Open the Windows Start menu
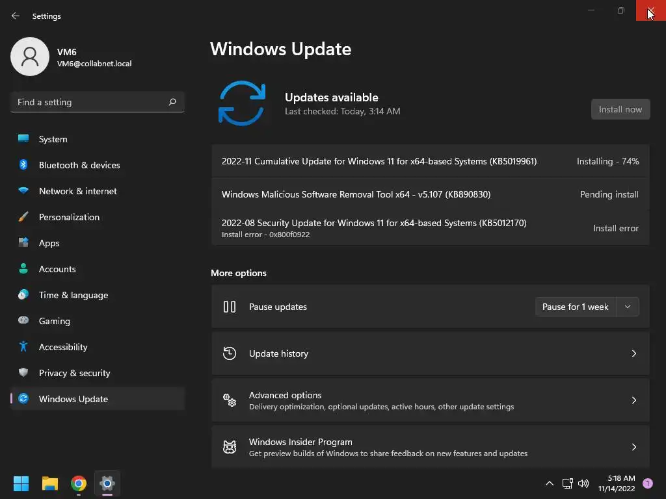 (x=21, y=483)
